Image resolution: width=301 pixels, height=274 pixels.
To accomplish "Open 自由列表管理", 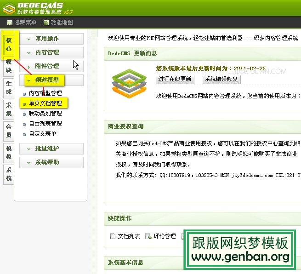I will click(x=45, y=124).
